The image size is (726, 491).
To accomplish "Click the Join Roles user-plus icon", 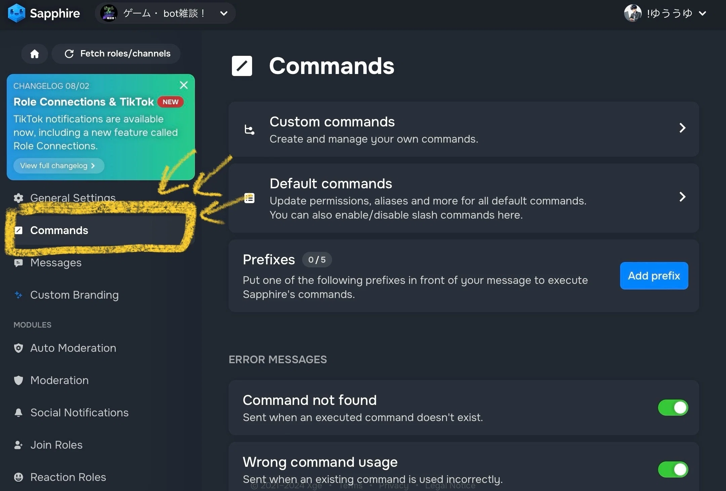I will [x=18, y=445].
